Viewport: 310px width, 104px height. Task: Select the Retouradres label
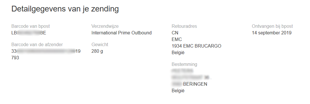184,26
